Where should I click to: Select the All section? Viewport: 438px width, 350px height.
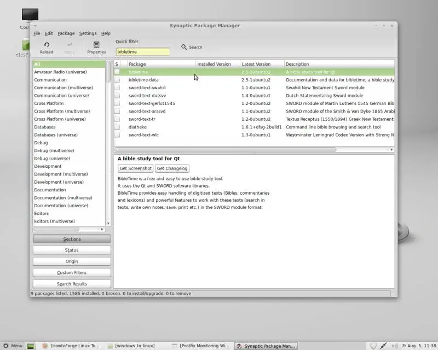pos(69,64)
